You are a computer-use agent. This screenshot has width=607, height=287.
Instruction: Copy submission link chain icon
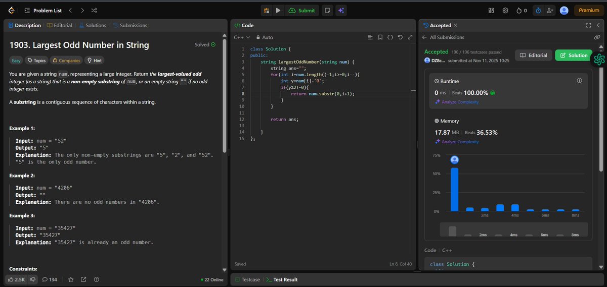(597, 37)
